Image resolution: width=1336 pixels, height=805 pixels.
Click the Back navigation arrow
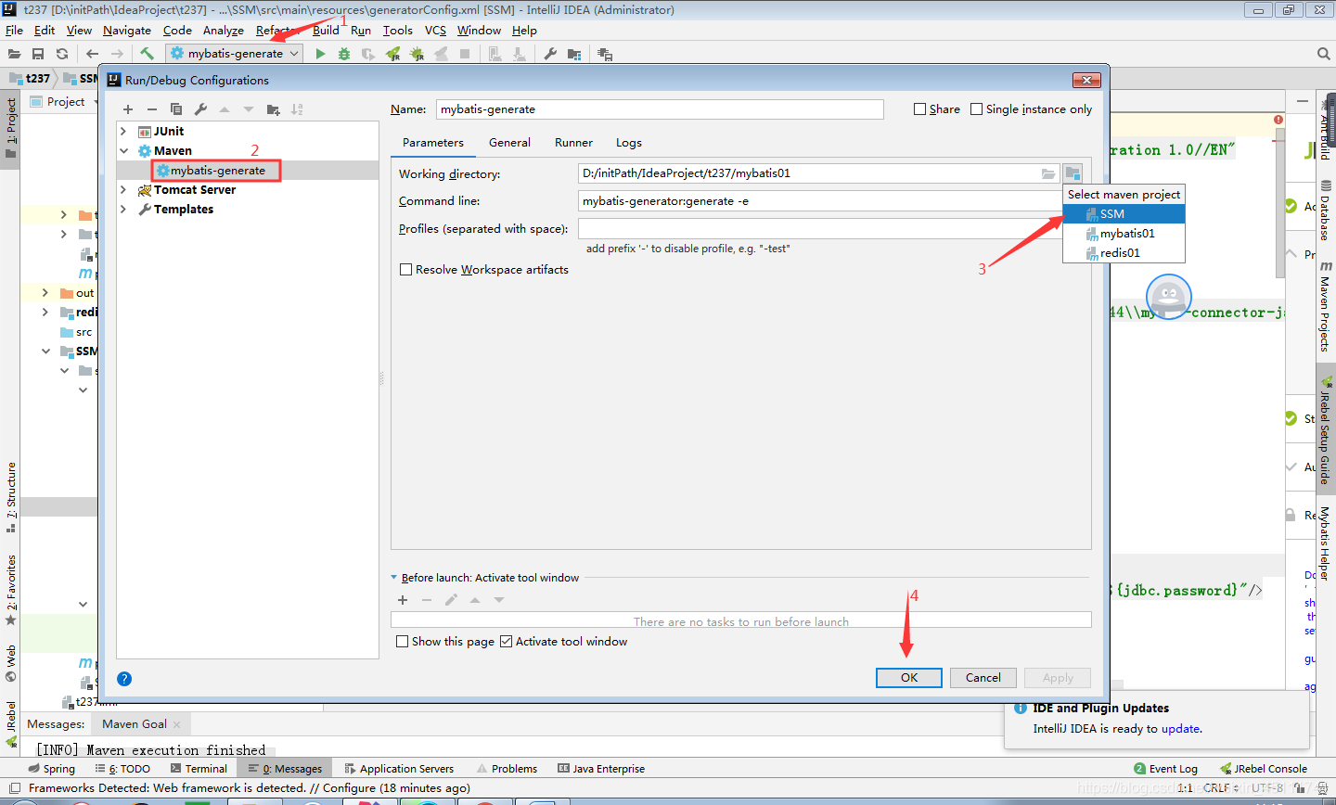click(92, 54)
